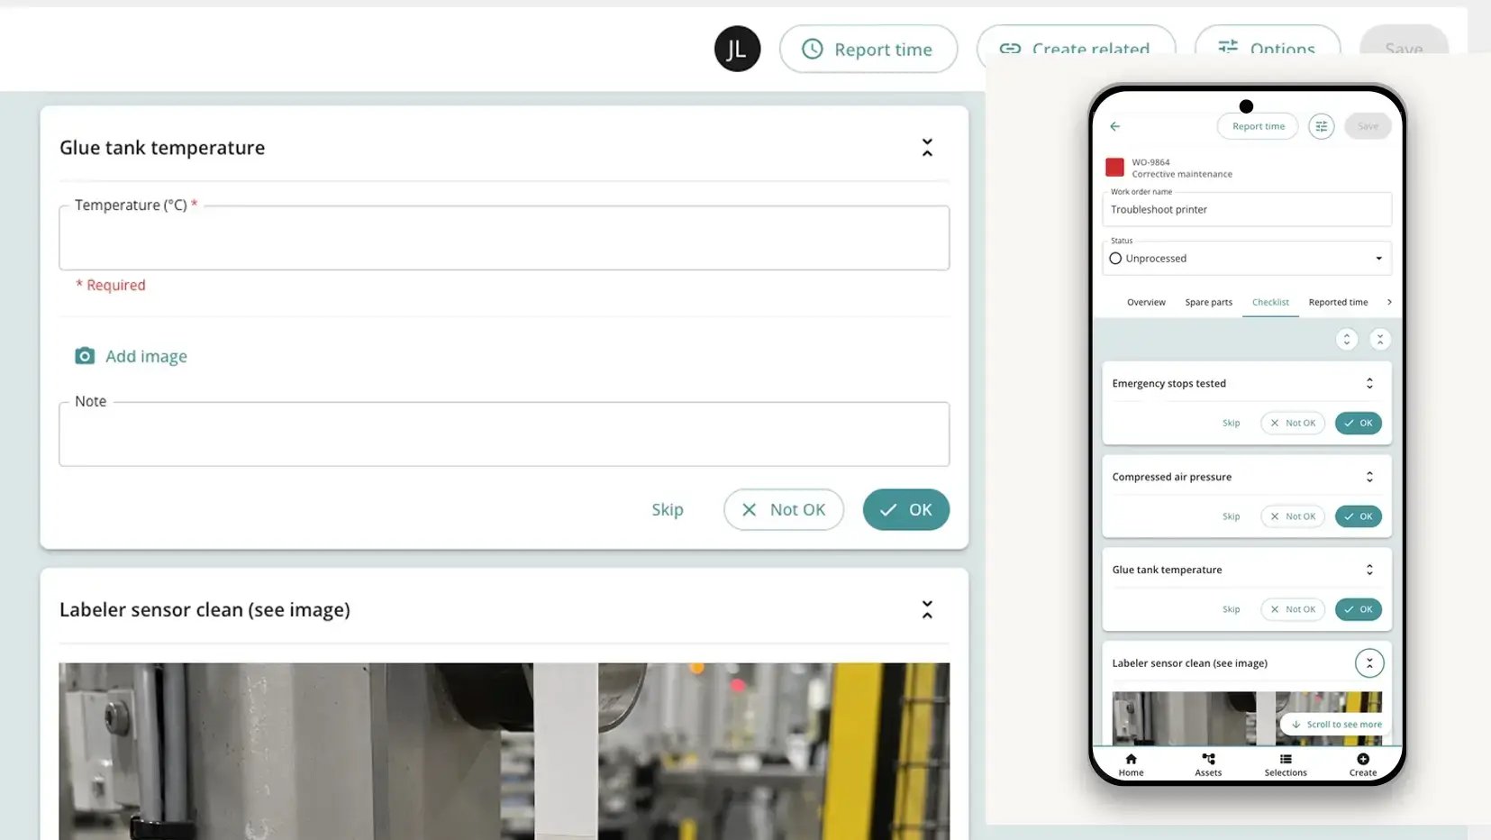Click the desktop Save button

click(1404, 40)
